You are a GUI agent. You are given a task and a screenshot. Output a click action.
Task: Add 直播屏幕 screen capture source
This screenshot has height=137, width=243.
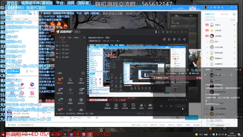[x=108, y=106]
